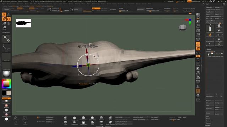Expand the Subtool section header
The image size is (227, 127).
[x=209, y=49]
